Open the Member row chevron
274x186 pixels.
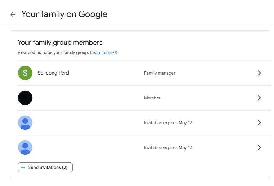[x=259, y=98]
